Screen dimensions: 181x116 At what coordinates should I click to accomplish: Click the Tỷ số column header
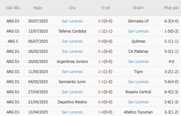click(x=105, y=8)
